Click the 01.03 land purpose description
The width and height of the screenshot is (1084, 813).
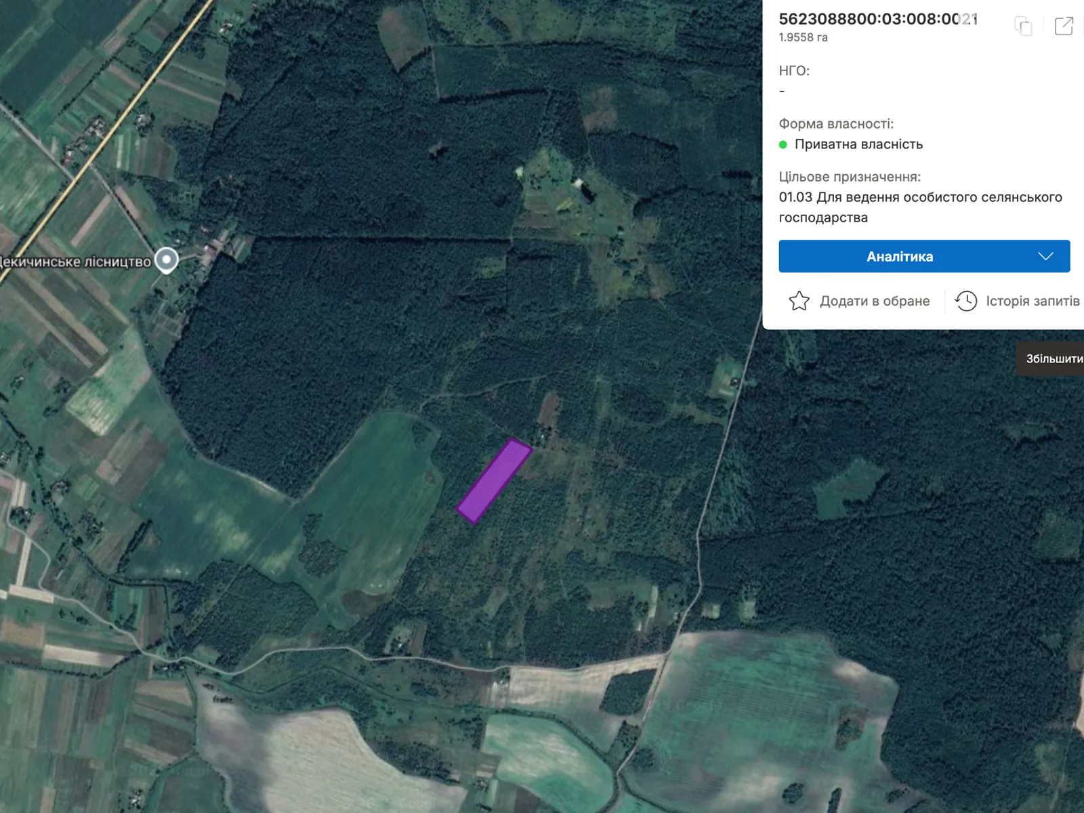[x=919, y=207]
